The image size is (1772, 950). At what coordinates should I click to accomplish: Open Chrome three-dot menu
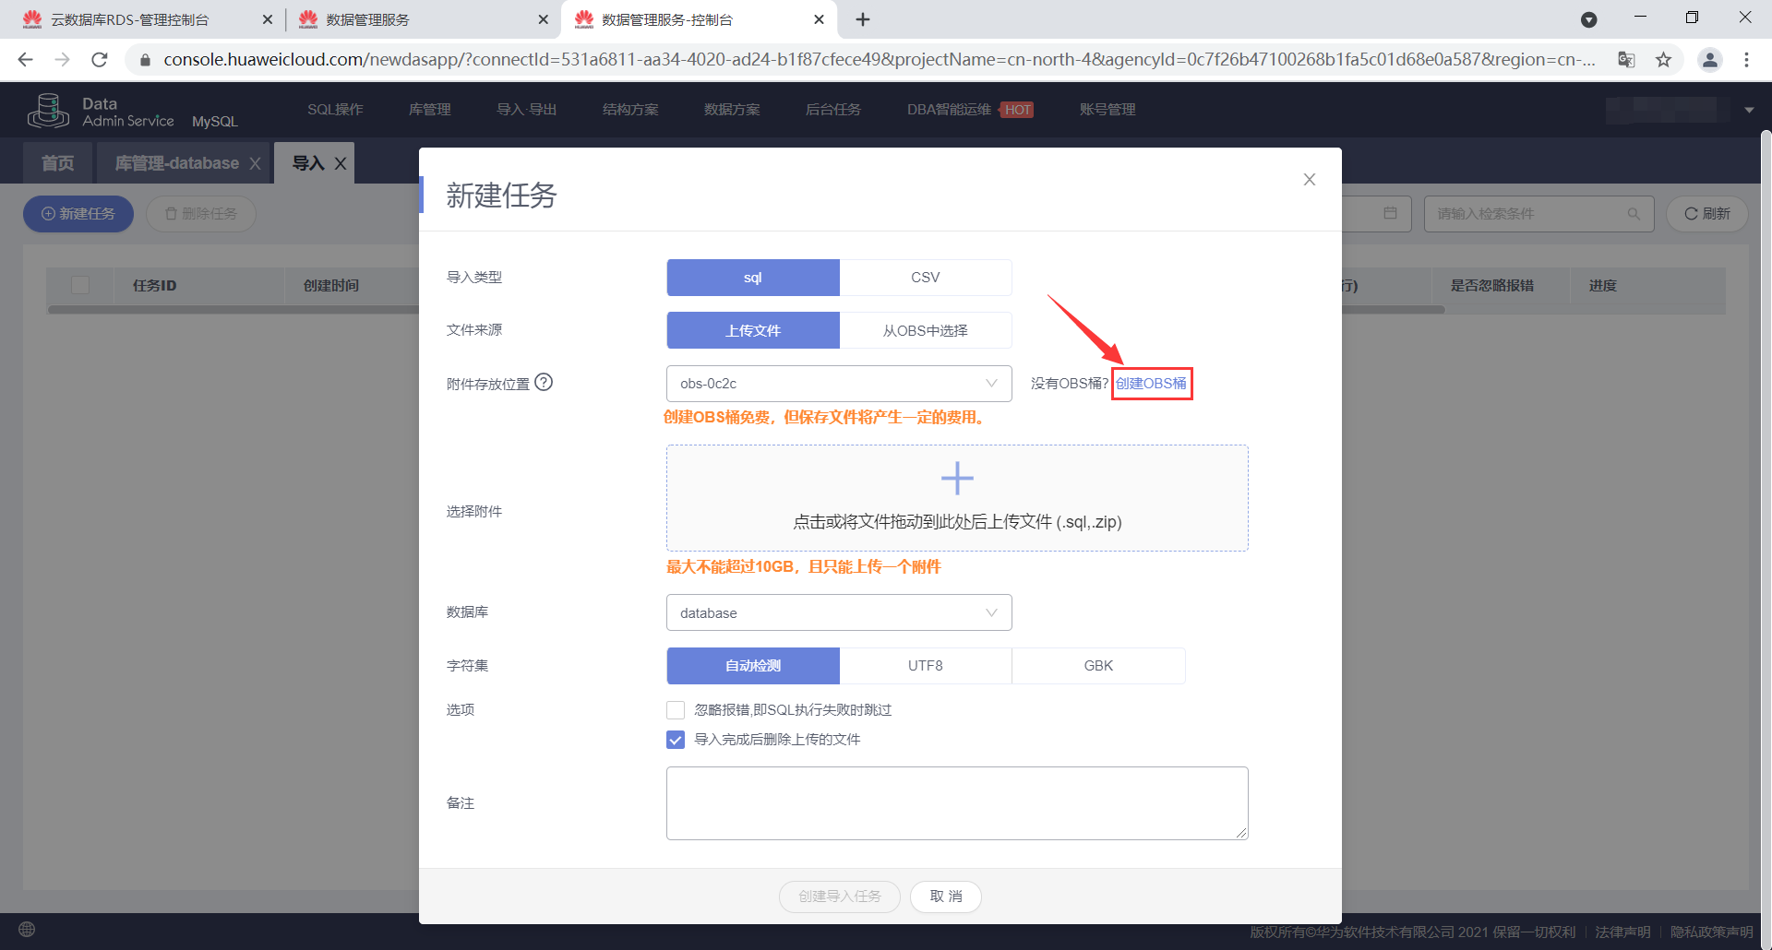(x=1746, y=60)
